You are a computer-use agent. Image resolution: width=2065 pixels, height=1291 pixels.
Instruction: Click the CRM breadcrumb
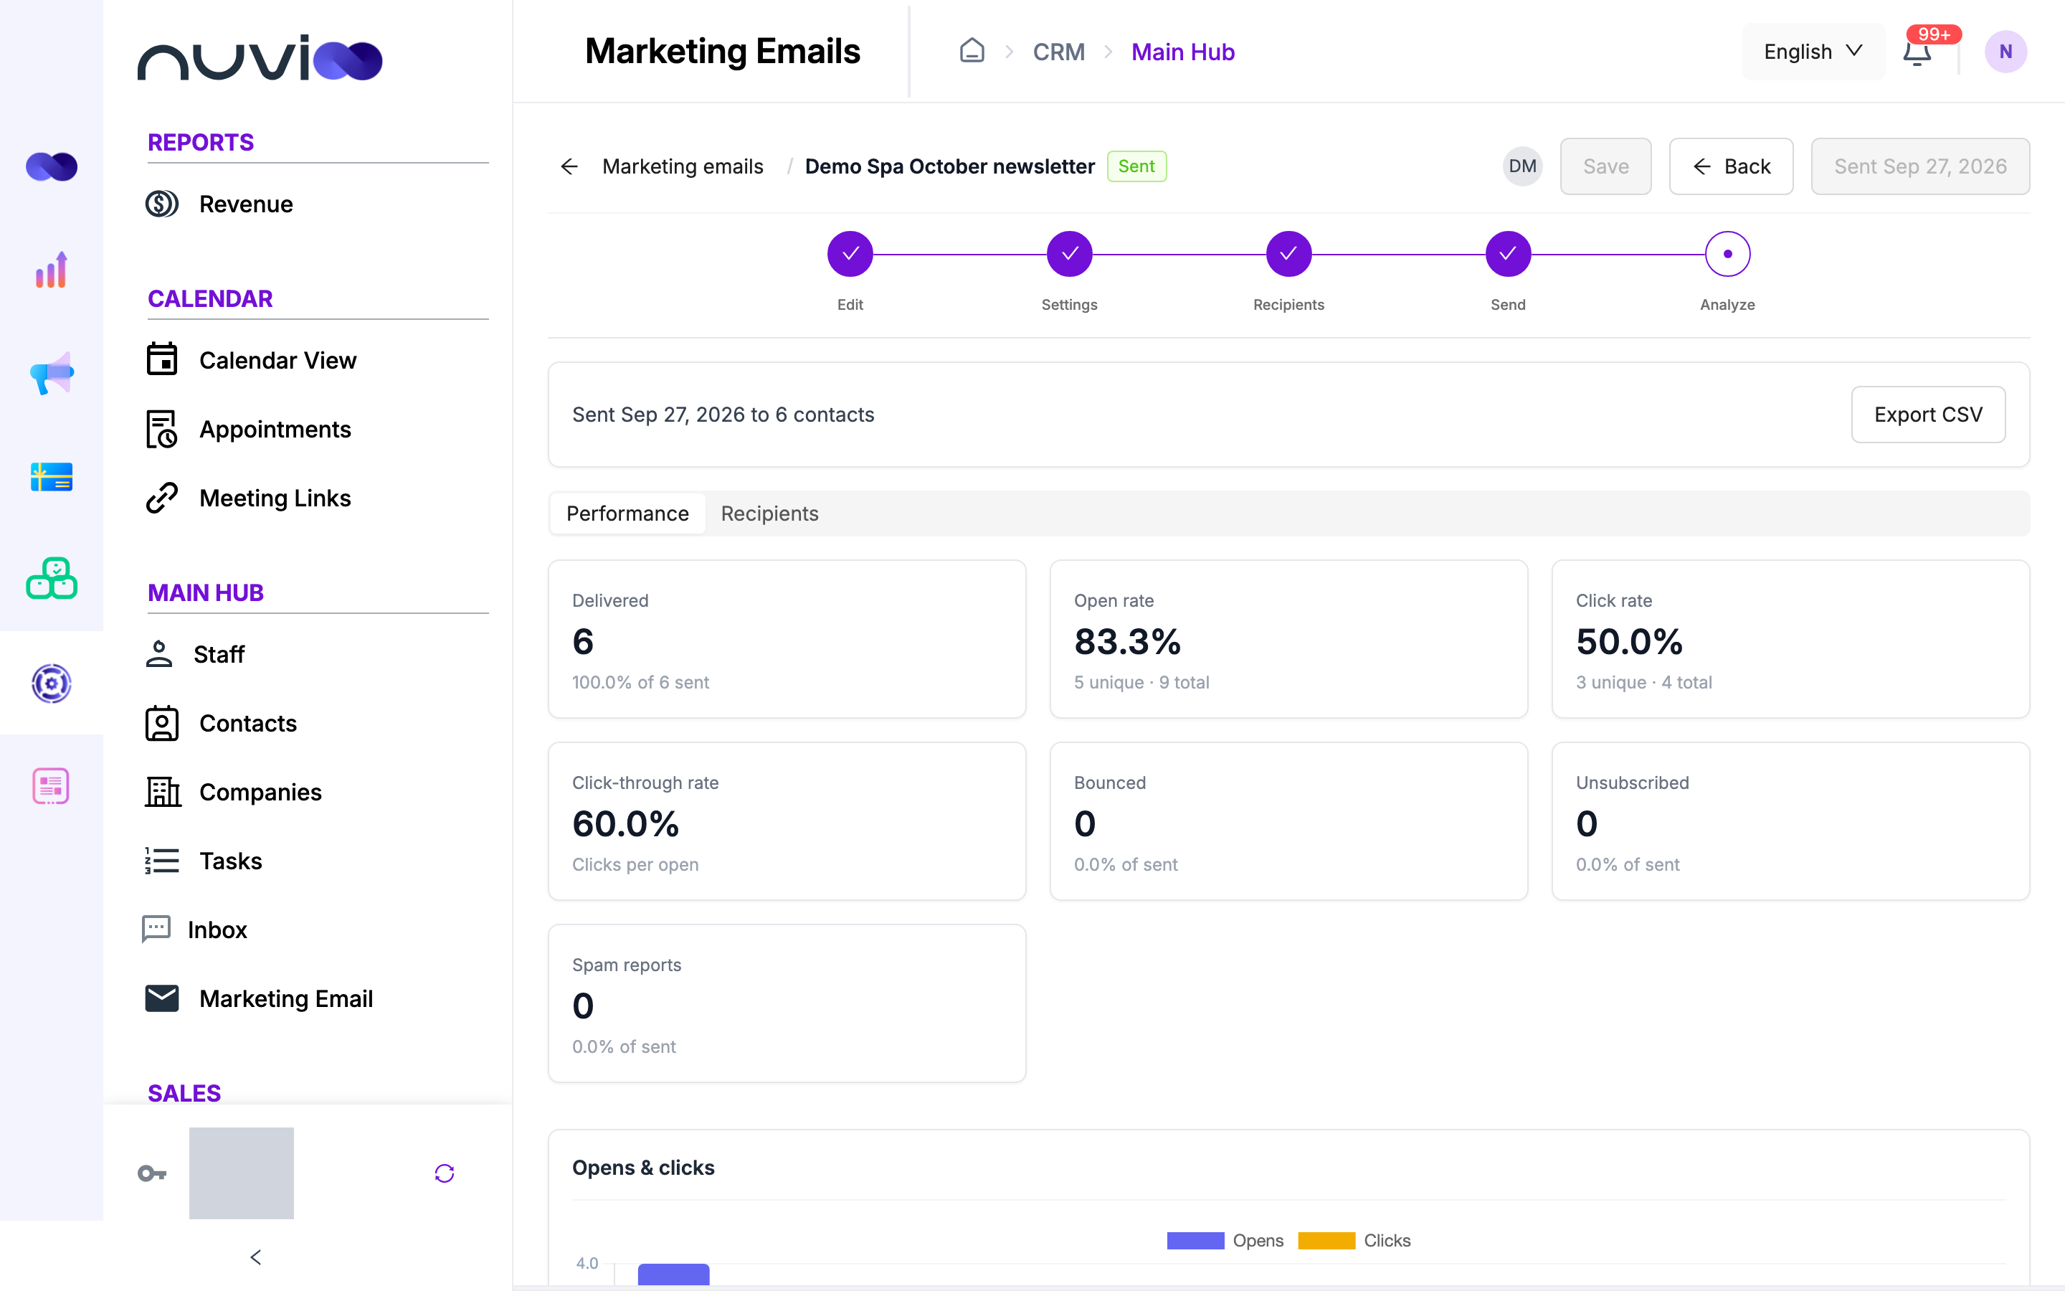click(1059, 52)
